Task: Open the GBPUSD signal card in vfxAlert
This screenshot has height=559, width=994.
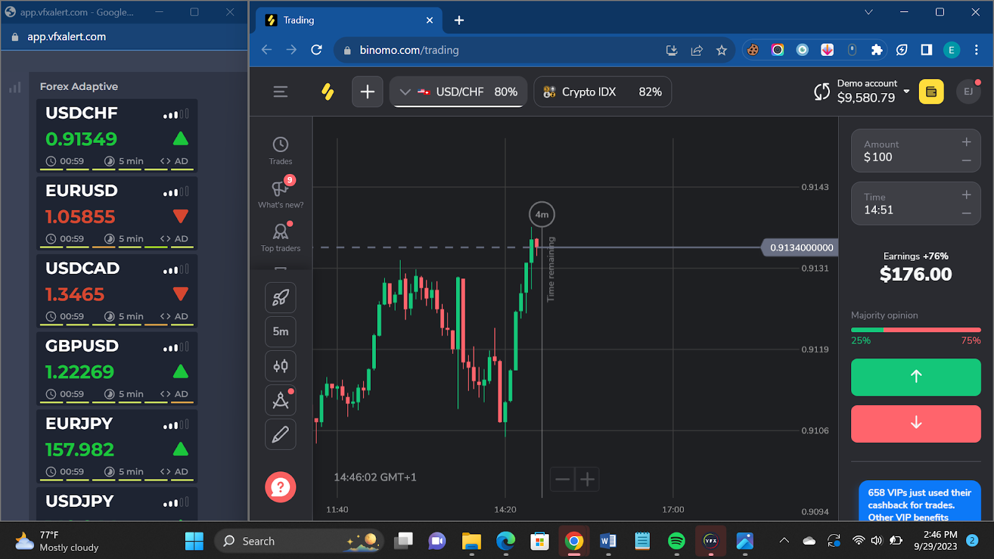Action: click(117, 368)
